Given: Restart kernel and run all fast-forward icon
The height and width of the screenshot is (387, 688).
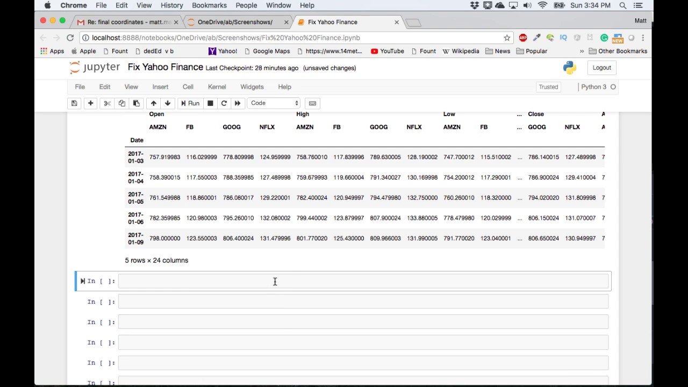Looking at the screenshot, I should tap(238, 103).
